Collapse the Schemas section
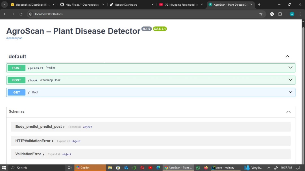Screen dimensions: 305x171 pos(288,112)
